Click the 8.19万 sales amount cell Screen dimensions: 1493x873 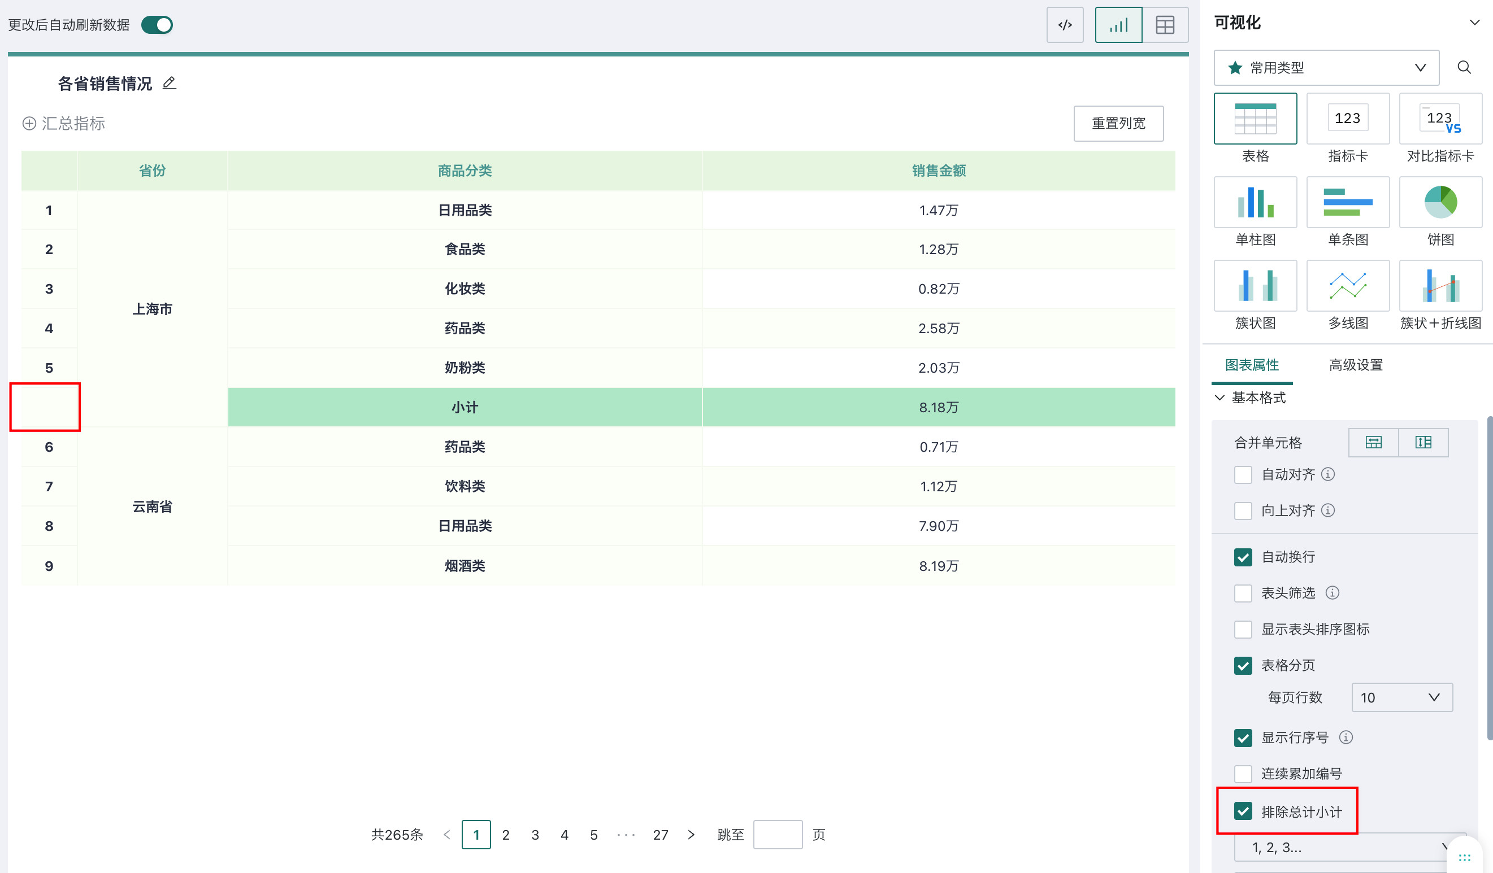(x=939, y=566)
